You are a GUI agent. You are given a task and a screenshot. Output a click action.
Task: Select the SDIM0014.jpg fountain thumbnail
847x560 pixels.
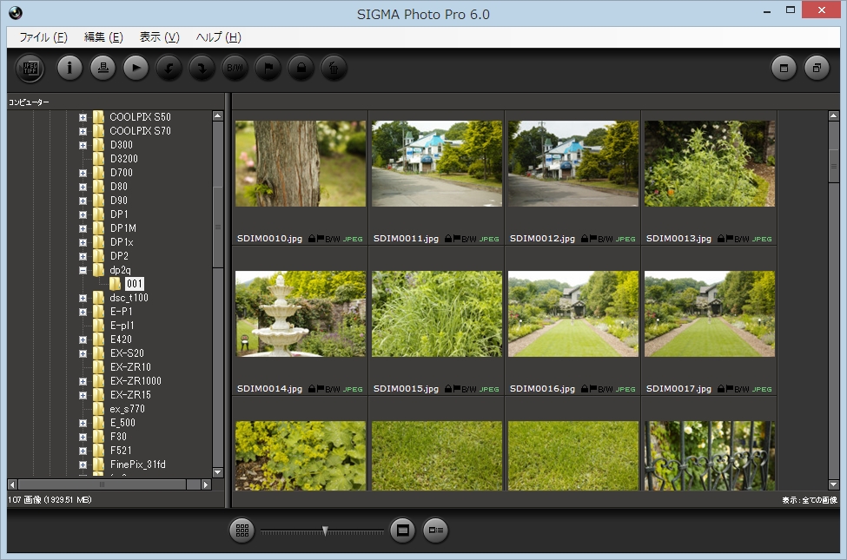pos(300,314)
